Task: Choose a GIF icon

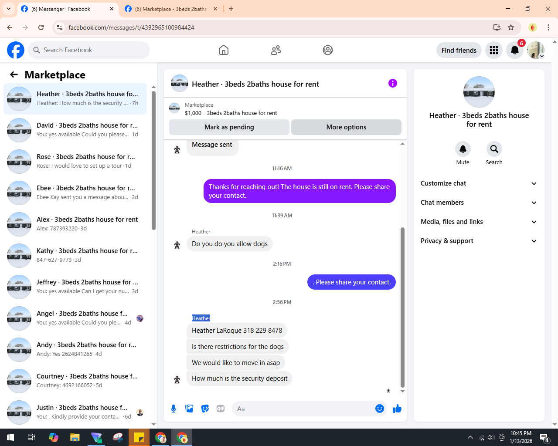Action: (221, 409)
